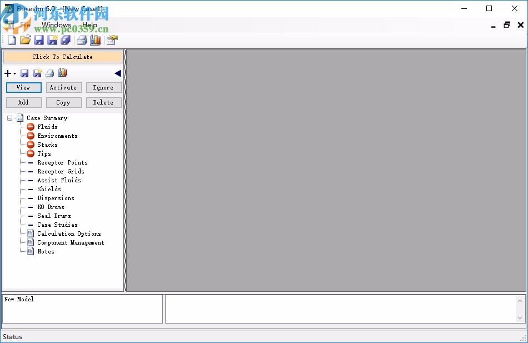Open the File menu
This screenshot has height=343, width=528.
pos(25,25)
